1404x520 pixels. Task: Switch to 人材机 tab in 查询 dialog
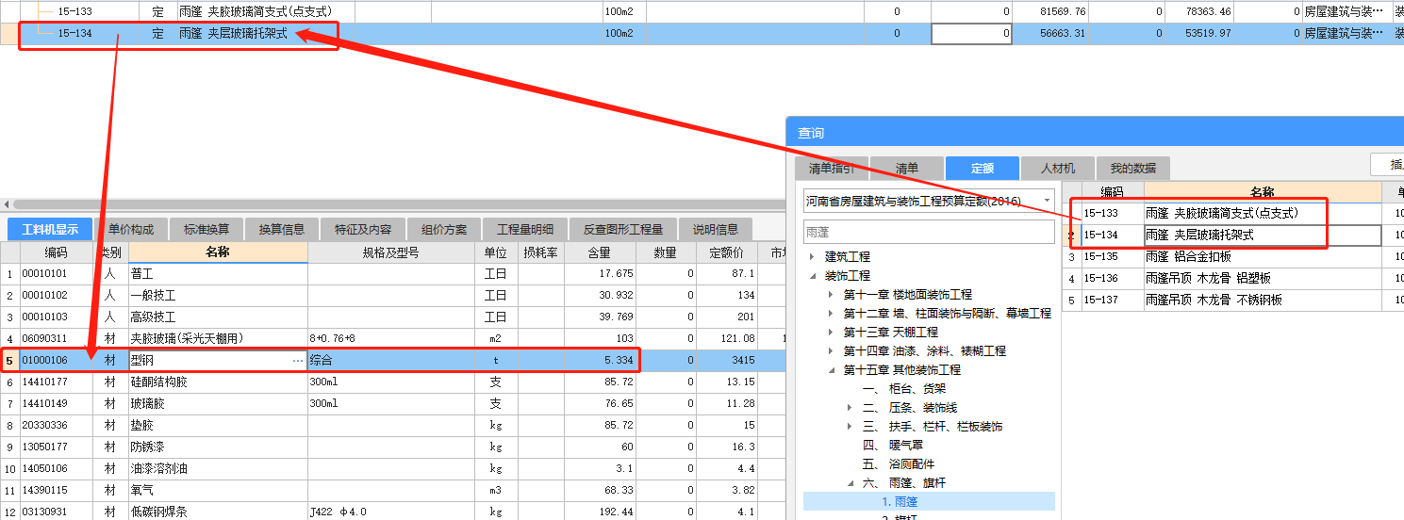click(x=1058, y=169)
